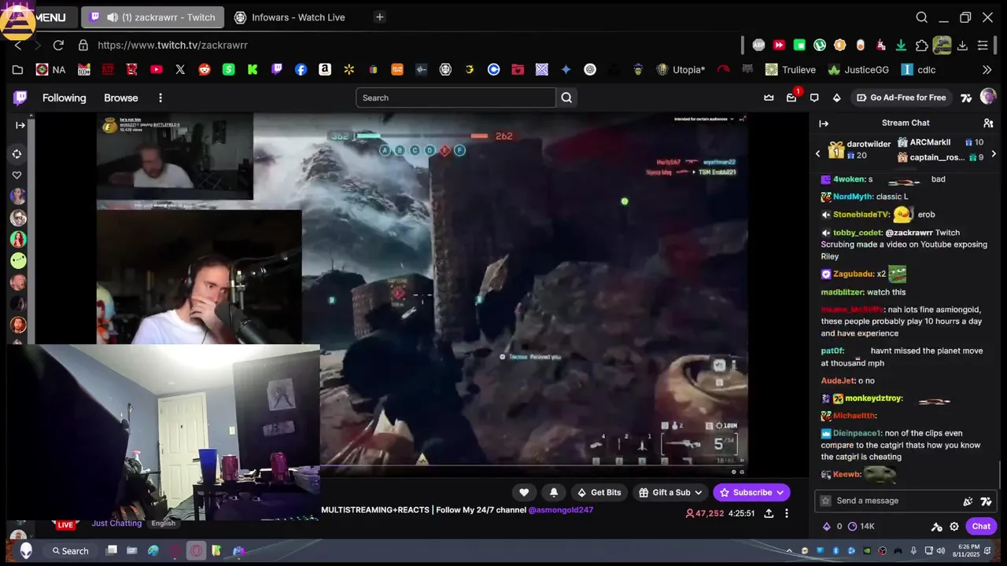This screenshot has height=566, width=1007.
Task: Open a new browser tab
Action: pos(379,17)
